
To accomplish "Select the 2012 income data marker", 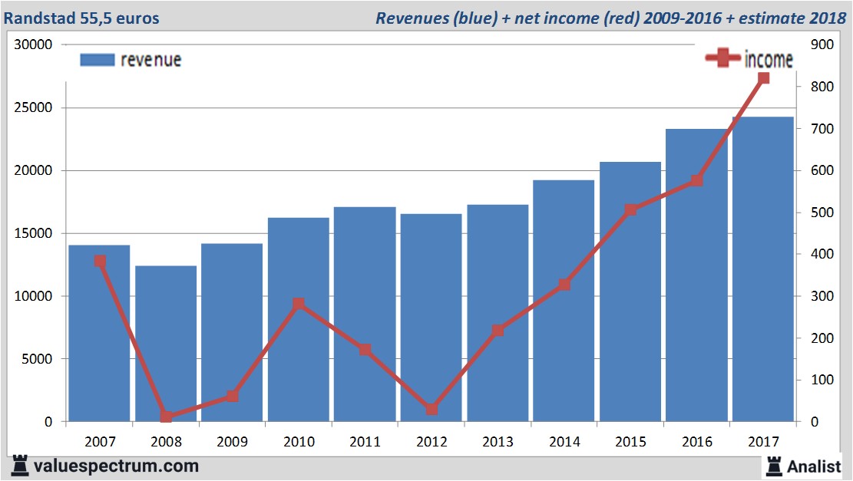I will (x=431, y=410).
